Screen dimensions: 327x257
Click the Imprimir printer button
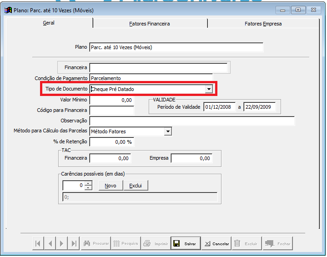(x=156, y=244)
